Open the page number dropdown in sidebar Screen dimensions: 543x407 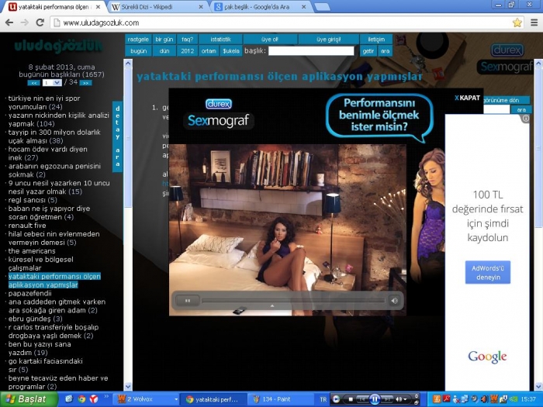(52, 83)
